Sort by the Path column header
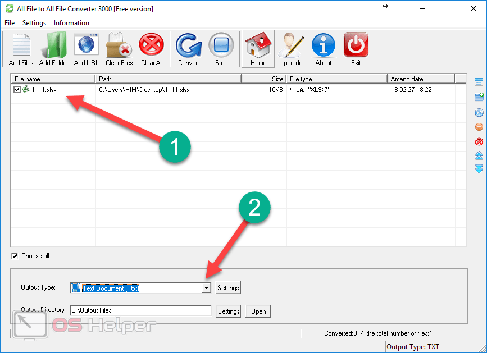The height and width of the screenshot is (353, 487). [x=169, y=79]
